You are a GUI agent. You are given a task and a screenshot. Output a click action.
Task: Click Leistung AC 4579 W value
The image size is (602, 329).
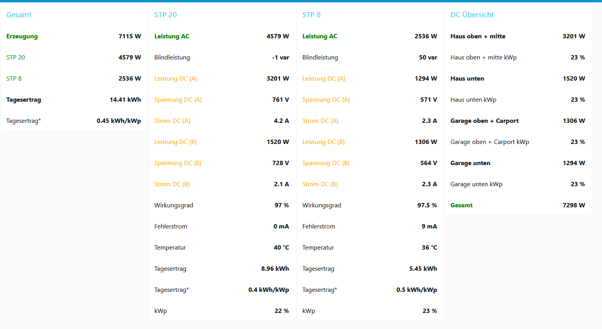pyautogui.click(x=278, y=36)
